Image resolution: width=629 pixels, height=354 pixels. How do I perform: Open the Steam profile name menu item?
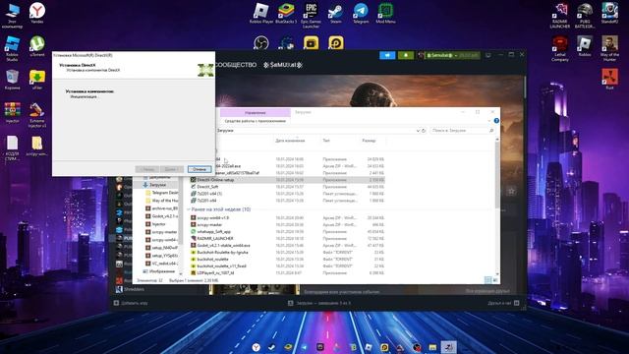pyautogui.click(x=283, y=65)
